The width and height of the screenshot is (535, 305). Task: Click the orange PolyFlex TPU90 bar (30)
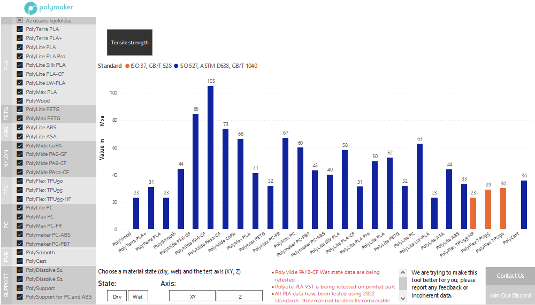(x=503, y=208)
